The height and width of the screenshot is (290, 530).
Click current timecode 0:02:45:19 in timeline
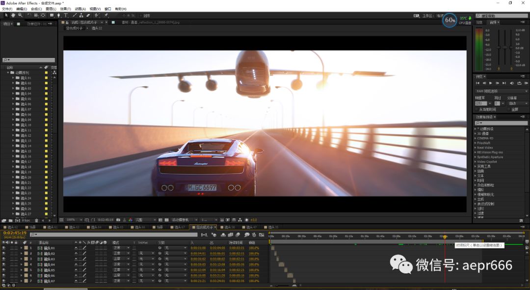pos(15,233)
